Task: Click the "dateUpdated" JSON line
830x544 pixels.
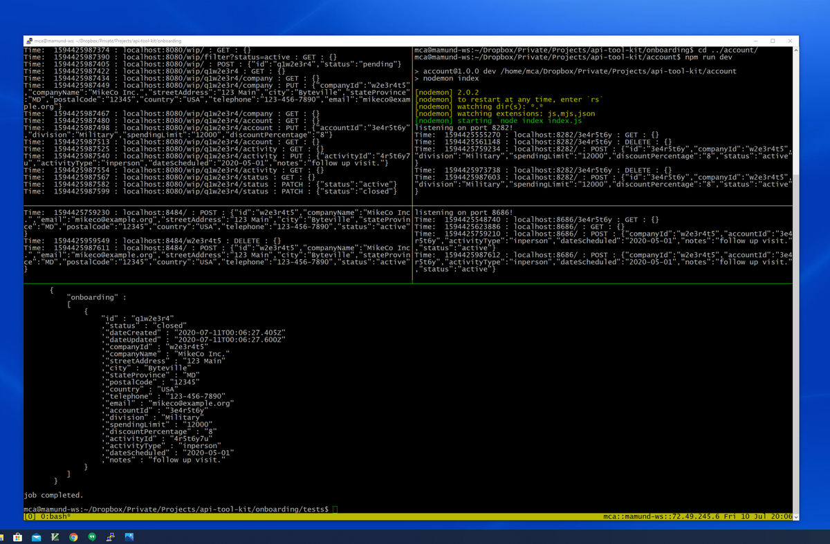Action: tap(193, 339)
